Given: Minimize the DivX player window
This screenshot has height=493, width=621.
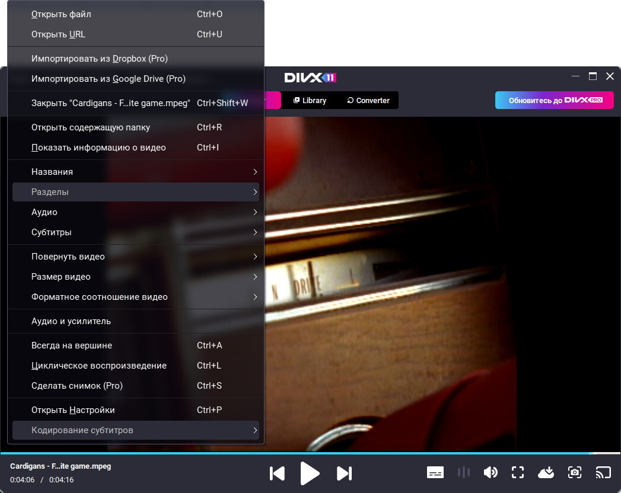Looking at the screenshot, I should coord(575,76).
